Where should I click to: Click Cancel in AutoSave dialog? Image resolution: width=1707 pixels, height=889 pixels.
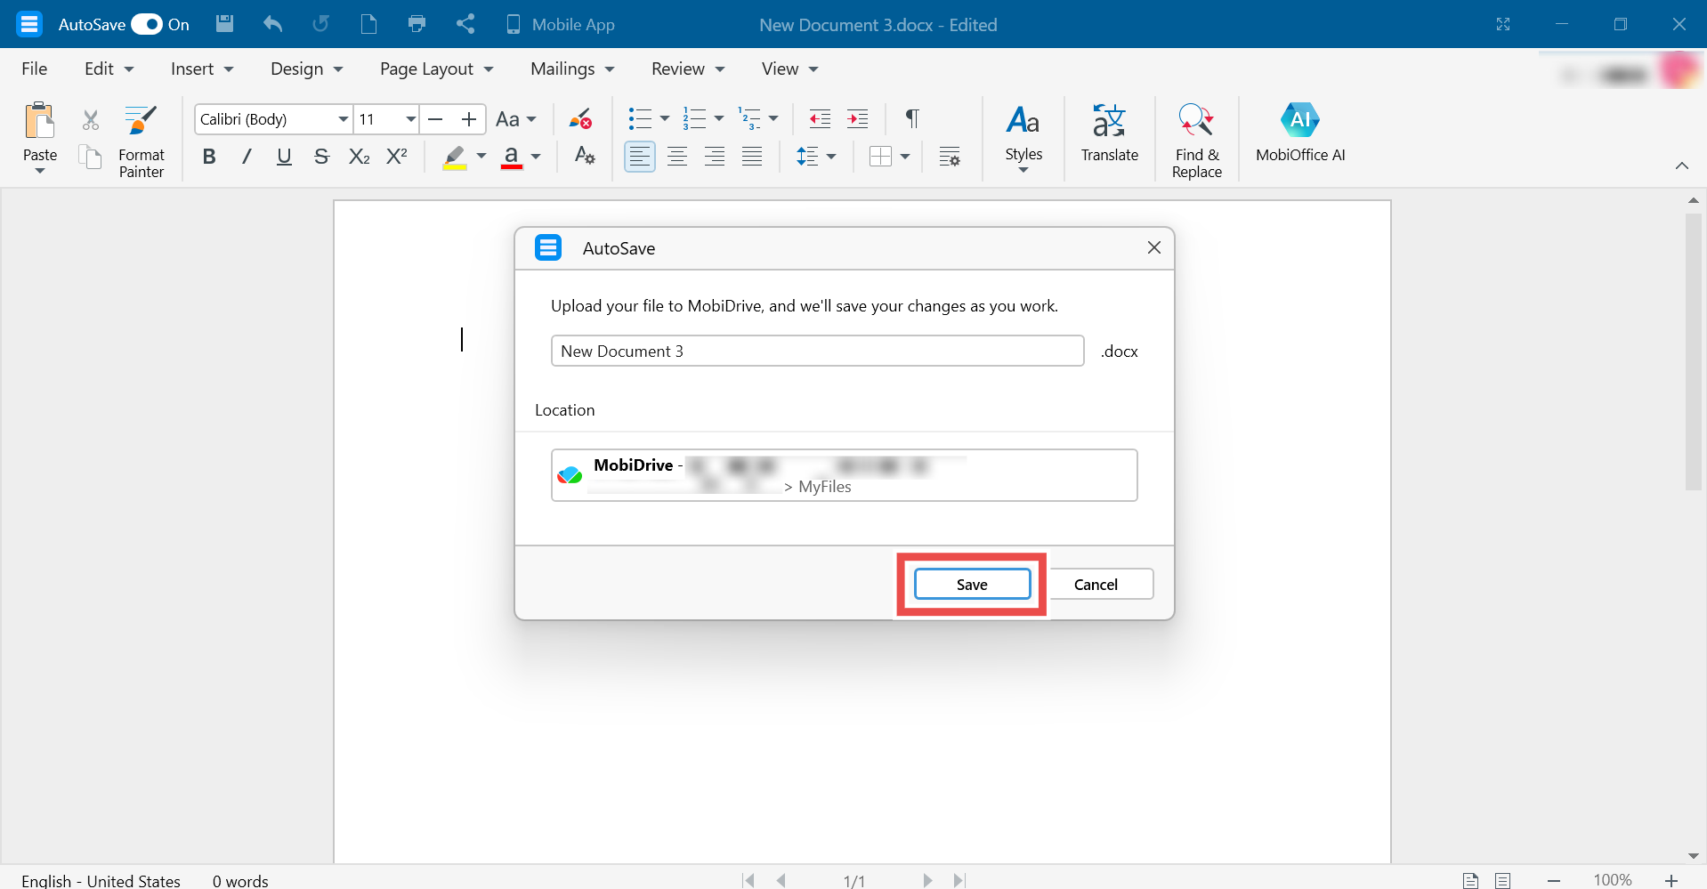click(x=1096, y=584)
